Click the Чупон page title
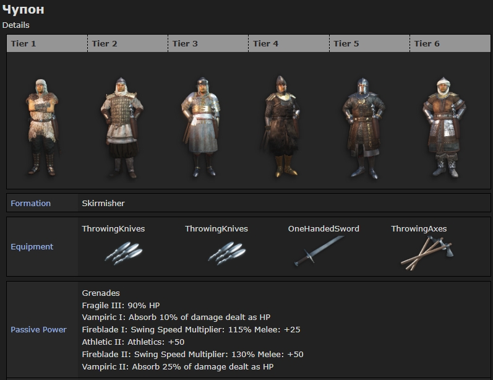Screen dimensions: 493x380 (23, 10)
